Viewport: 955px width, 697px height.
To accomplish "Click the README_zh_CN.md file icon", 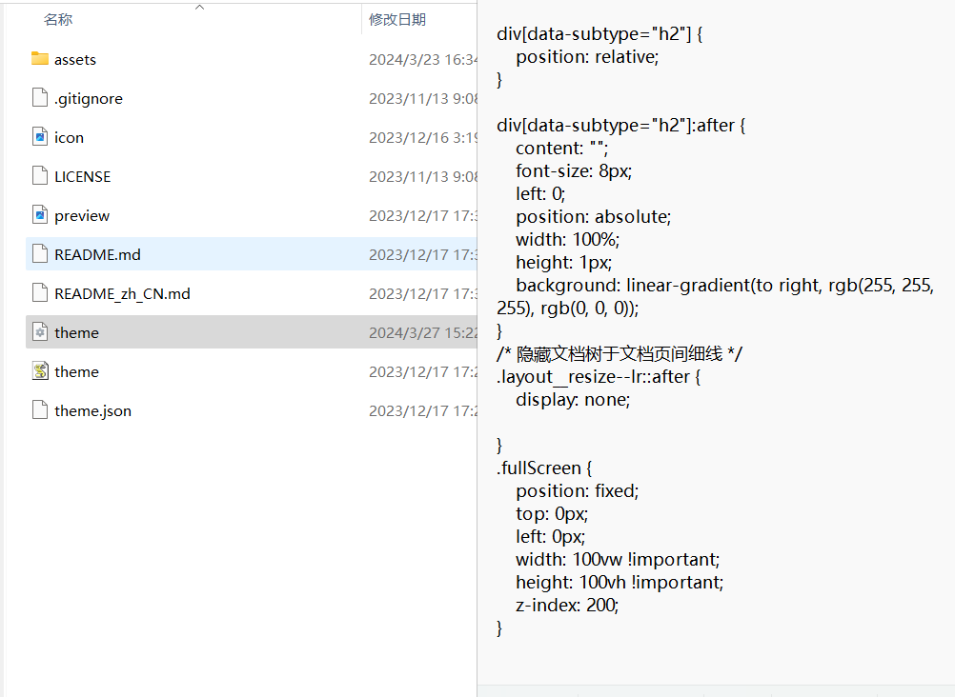I will pyautogui.click(x=40, y=293).
